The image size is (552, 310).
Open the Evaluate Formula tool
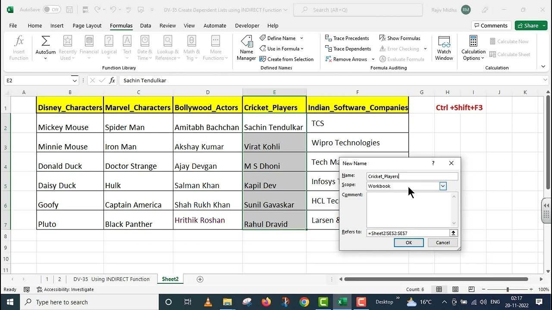click(402, 59)
